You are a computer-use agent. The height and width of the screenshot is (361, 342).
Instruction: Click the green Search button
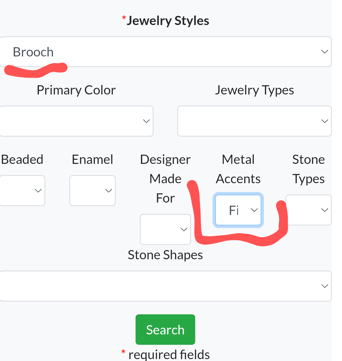coord(165,330)
